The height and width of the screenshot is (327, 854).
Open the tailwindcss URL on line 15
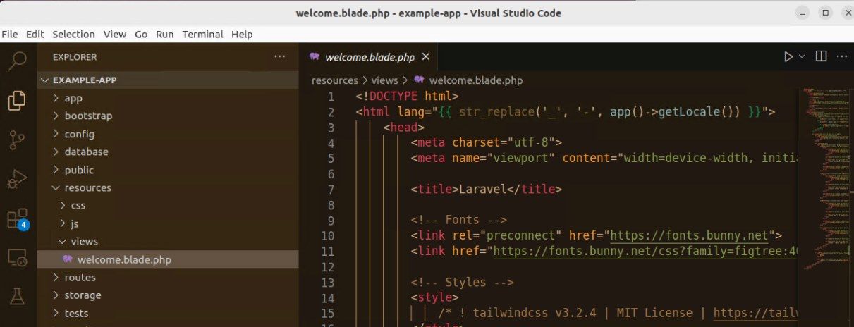pyautogui.click(x=757, y=314)
